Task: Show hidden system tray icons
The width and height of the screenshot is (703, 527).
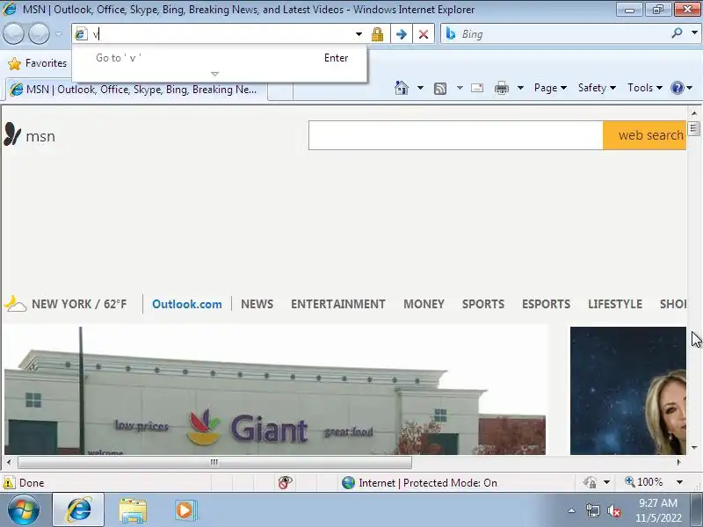Action: 572,510
